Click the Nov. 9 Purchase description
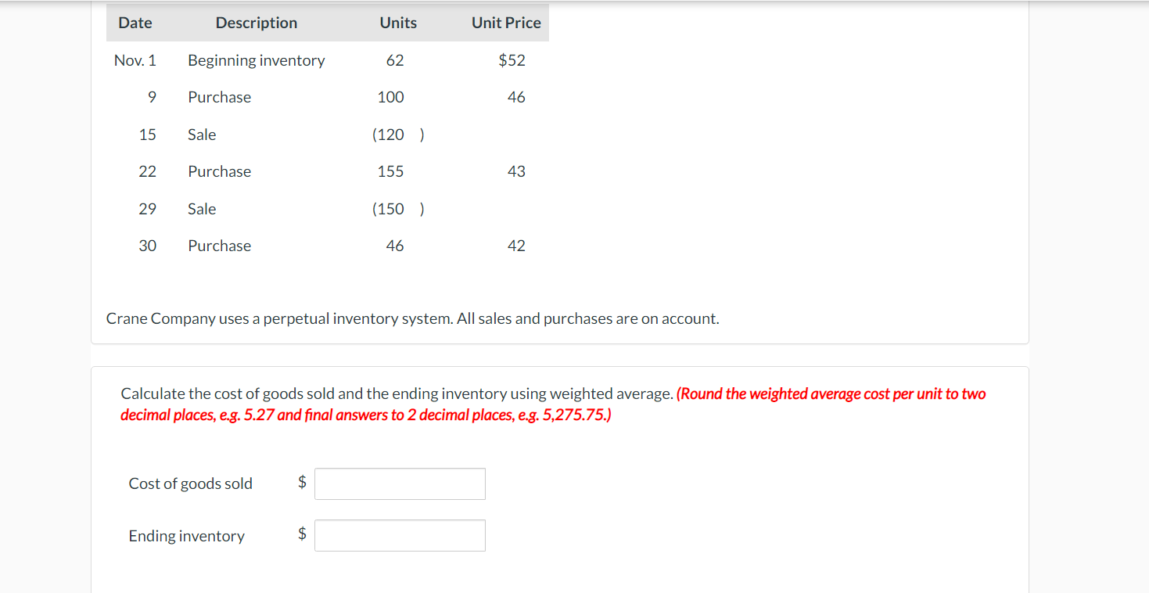1149x593 pixels. [219, 97]
